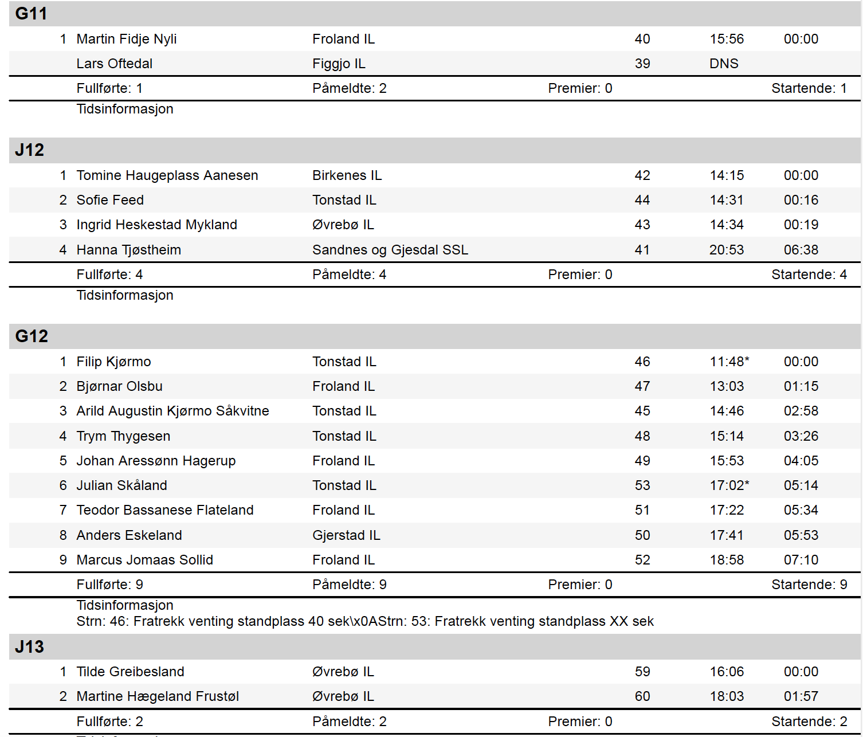Select club Figgjo IL
Image resolution: width=863 pixels, height=737 pixels.
pyautogui.click(x=339, y=64)
